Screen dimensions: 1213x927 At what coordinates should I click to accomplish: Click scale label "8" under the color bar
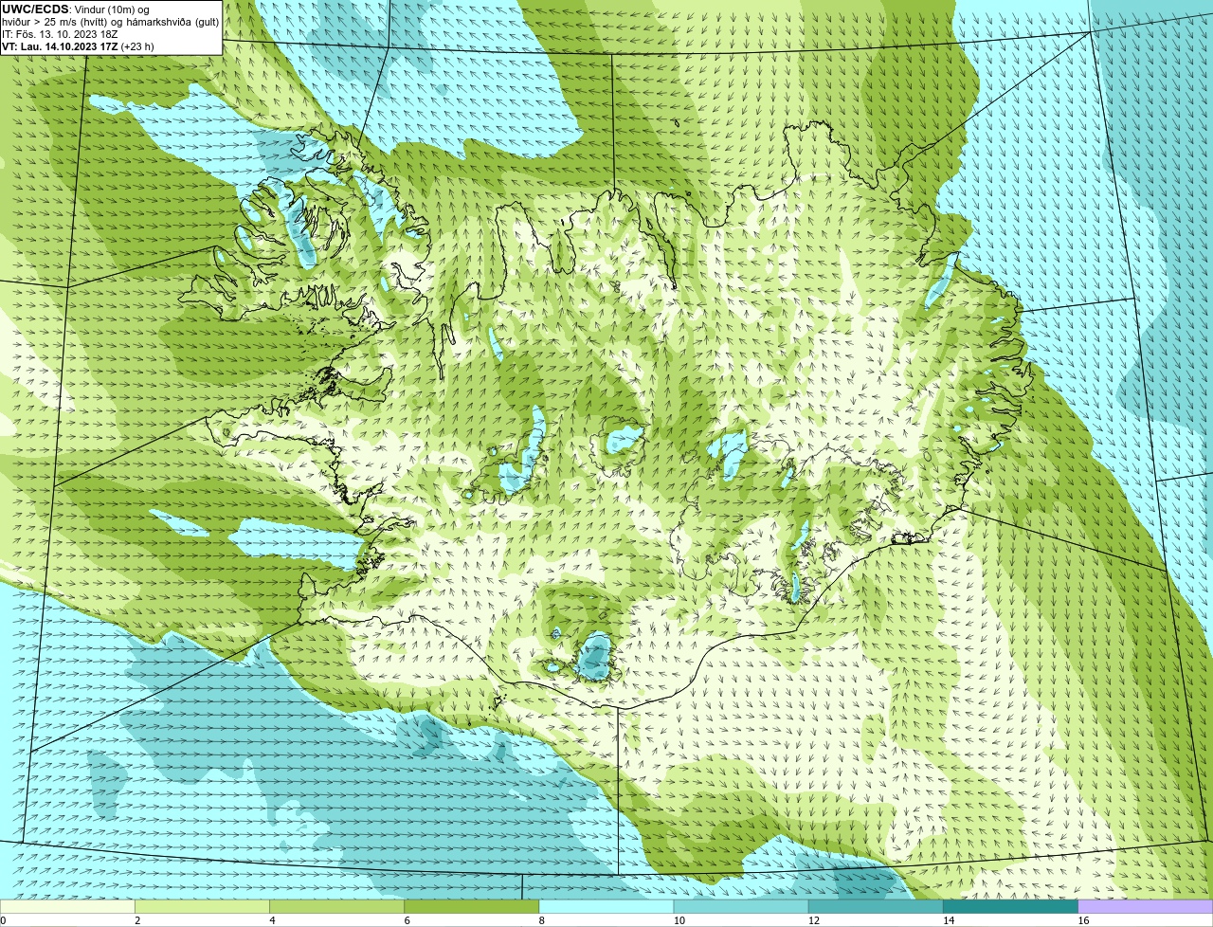pos(542,920)
